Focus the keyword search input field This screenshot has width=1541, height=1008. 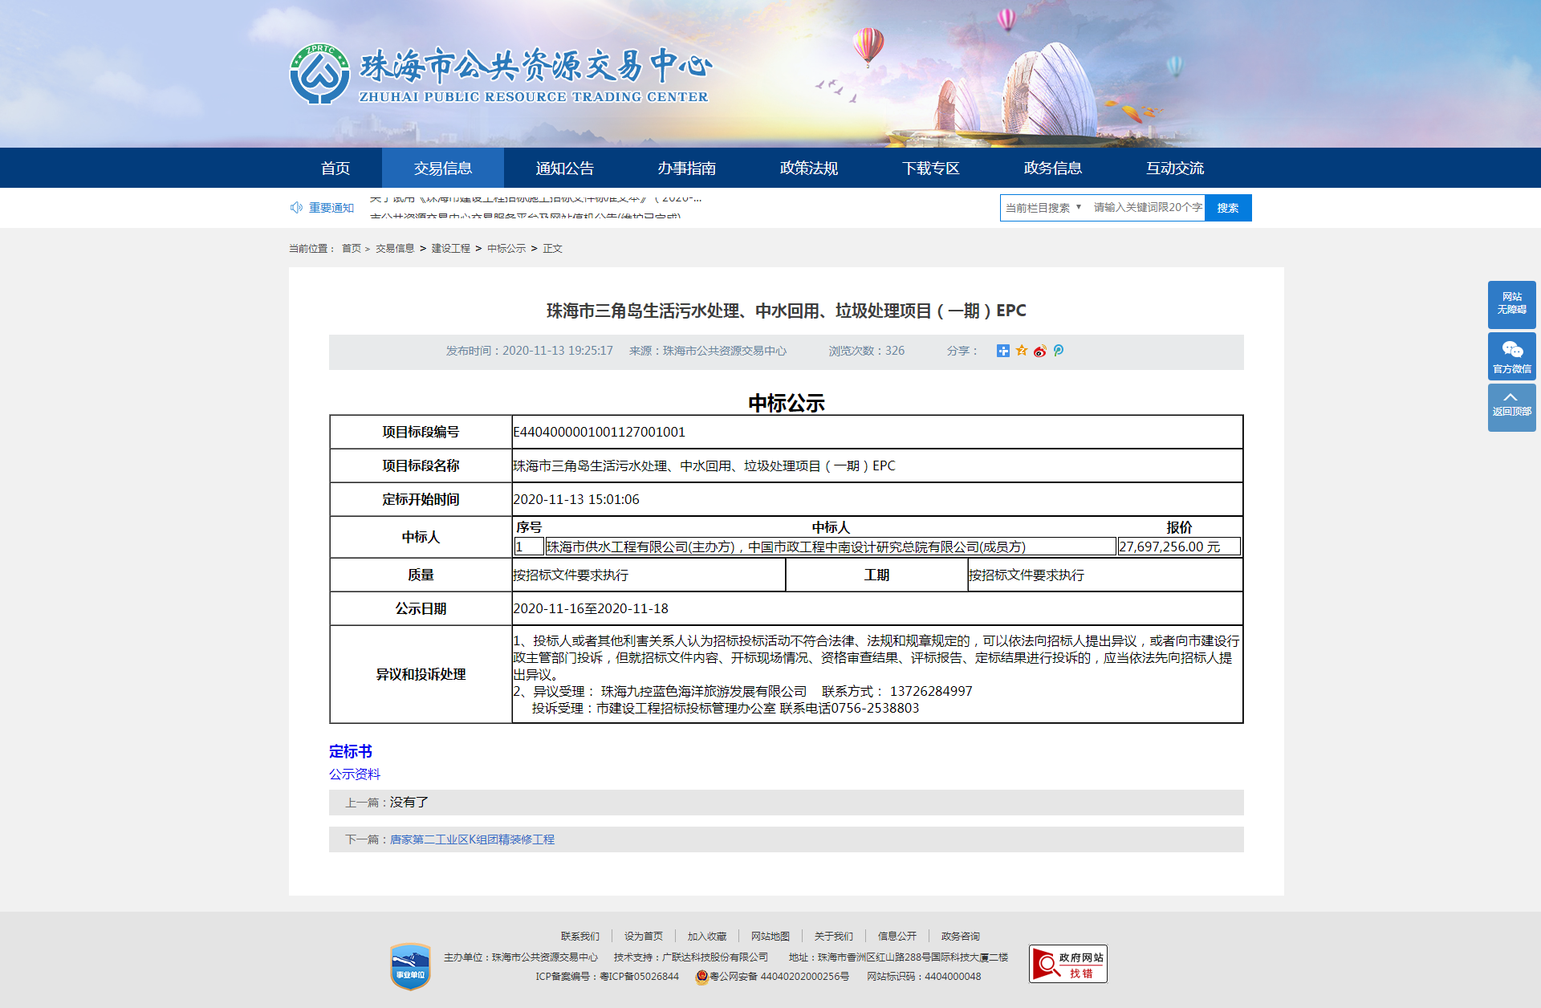click(x=1147, y=208)
